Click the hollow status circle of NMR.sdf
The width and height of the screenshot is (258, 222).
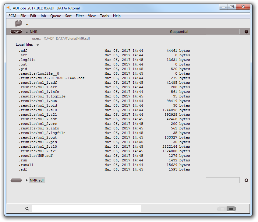tap(246, 180)
